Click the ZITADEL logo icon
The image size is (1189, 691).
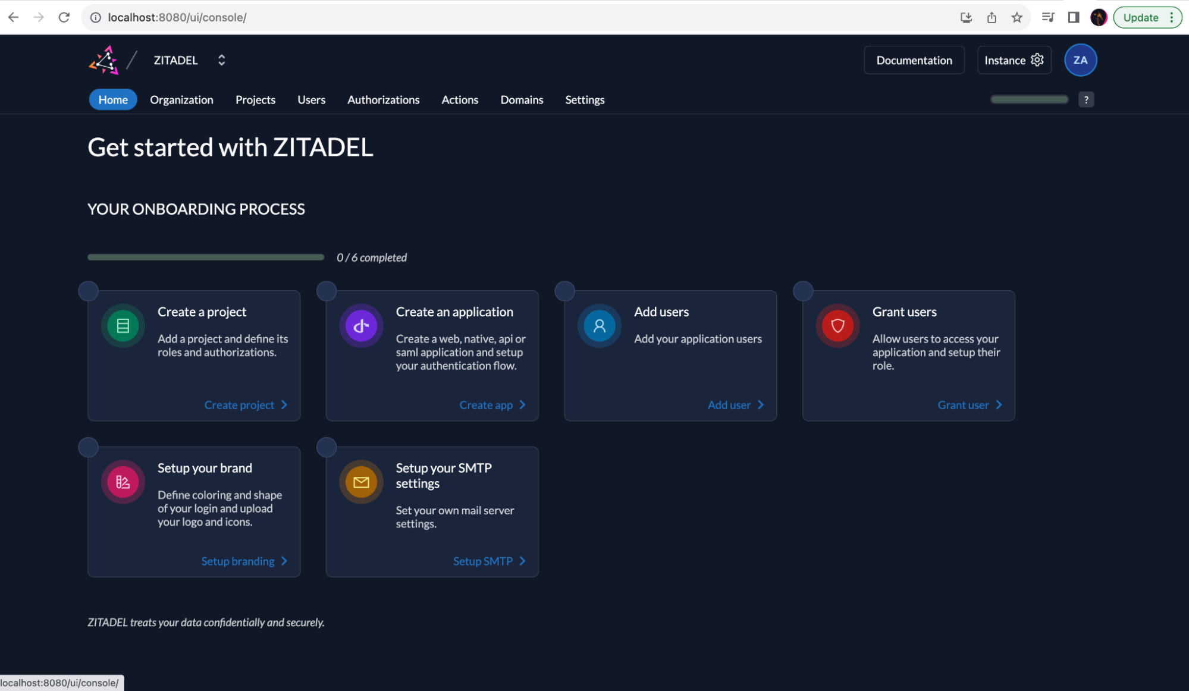click(x=104, y=60)
